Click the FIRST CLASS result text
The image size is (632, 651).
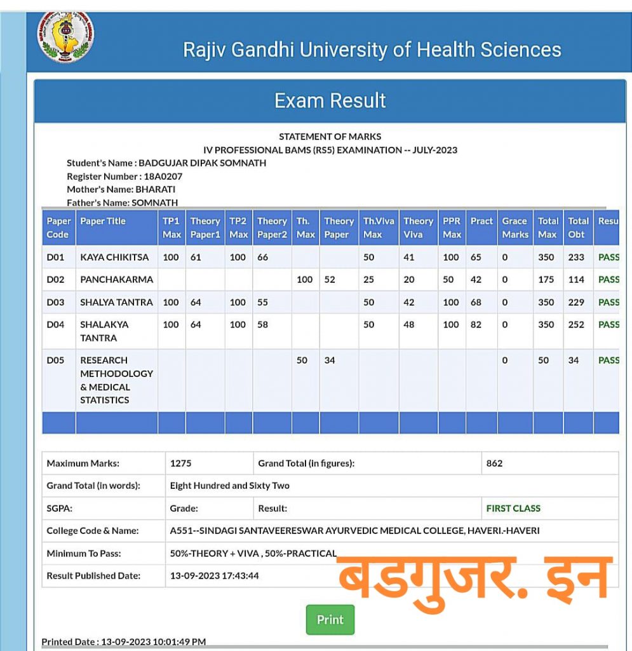point(513,509)
